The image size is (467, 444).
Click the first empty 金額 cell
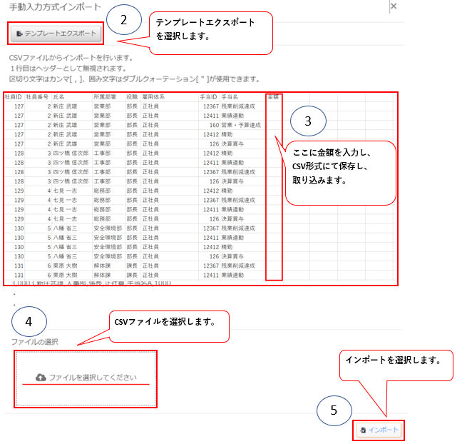[x=274, y=106]
